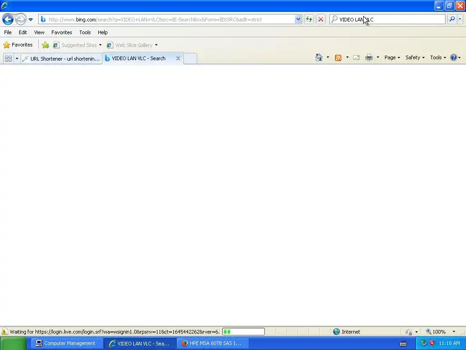Open the recent pages dropdown arrow
Screen dimensions: 466x350
30,20
